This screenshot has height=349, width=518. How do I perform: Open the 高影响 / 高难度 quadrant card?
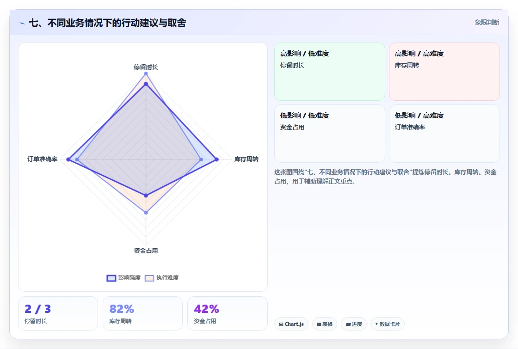(444, 72)
